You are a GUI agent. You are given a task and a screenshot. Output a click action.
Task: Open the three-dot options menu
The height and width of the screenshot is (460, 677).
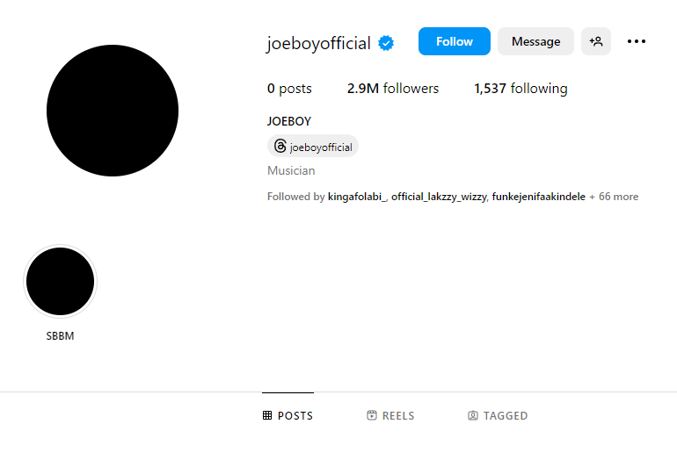point(637,41)
